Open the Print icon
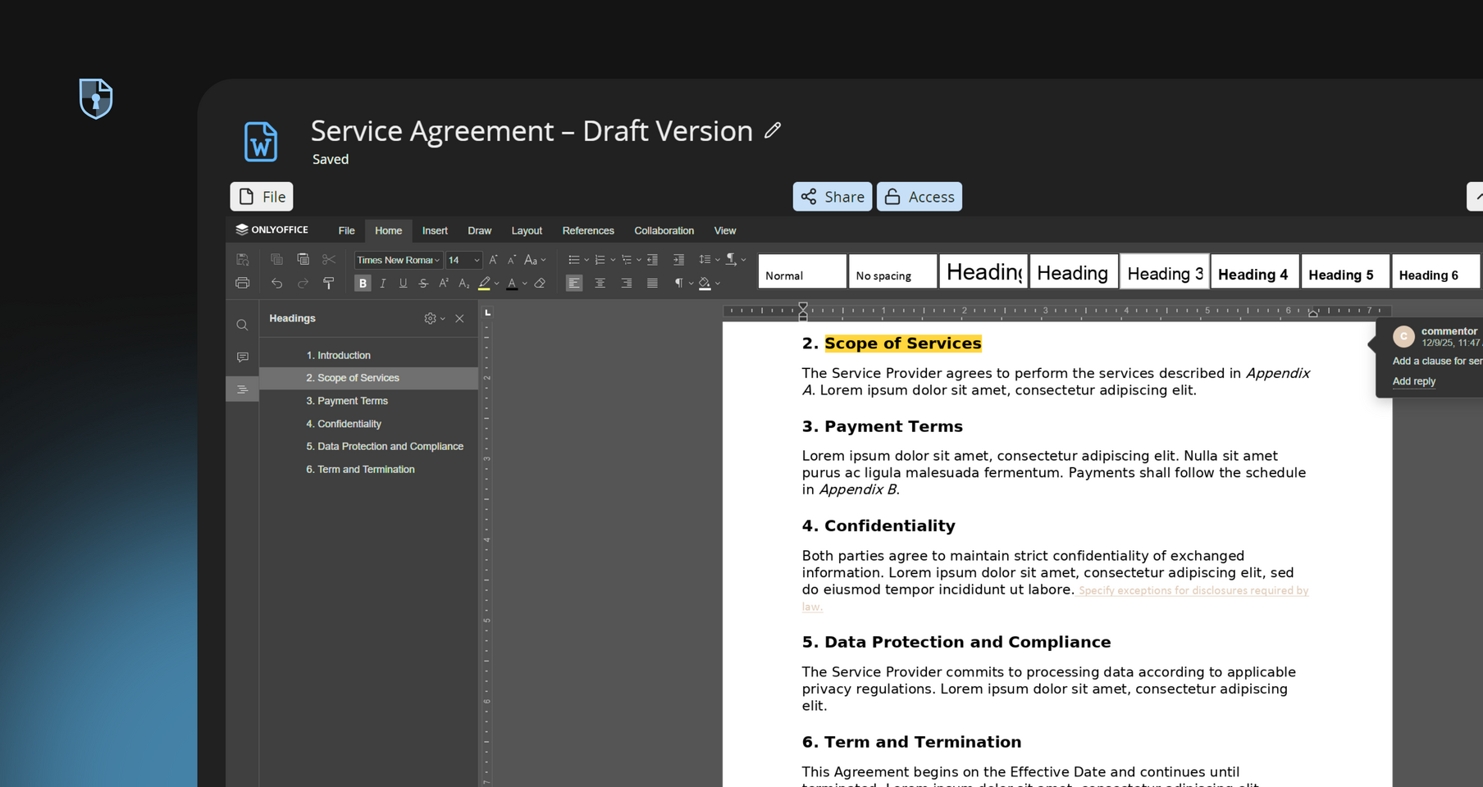Screen dimensions: 1483x787 (241, 283)
